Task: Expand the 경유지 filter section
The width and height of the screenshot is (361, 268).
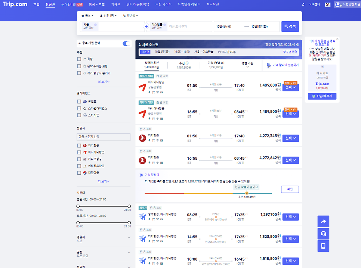Action: coord(104,239)
